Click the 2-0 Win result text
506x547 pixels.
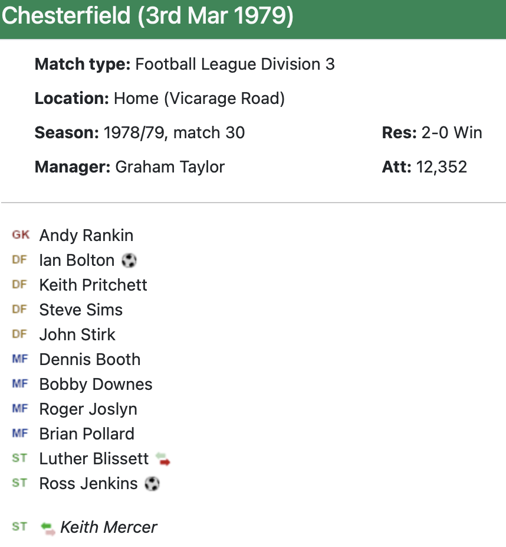452,133
